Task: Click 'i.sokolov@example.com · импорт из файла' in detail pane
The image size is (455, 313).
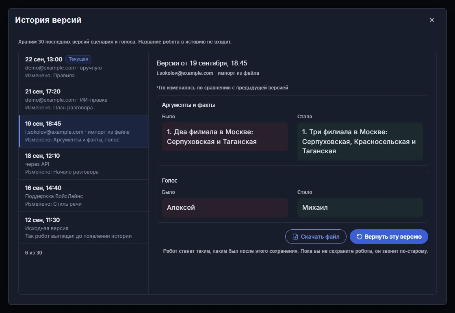Action: 208,73
